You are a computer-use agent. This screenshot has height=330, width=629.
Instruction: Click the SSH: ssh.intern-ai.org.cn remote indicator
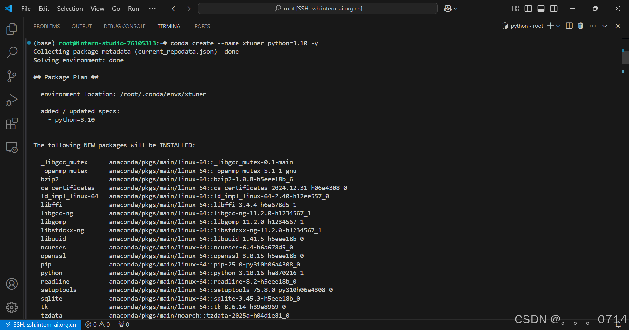pos(41,325)
